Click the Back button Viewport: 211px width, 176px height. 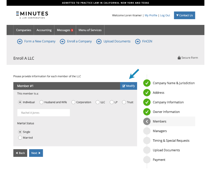click(x=20, y=153)
